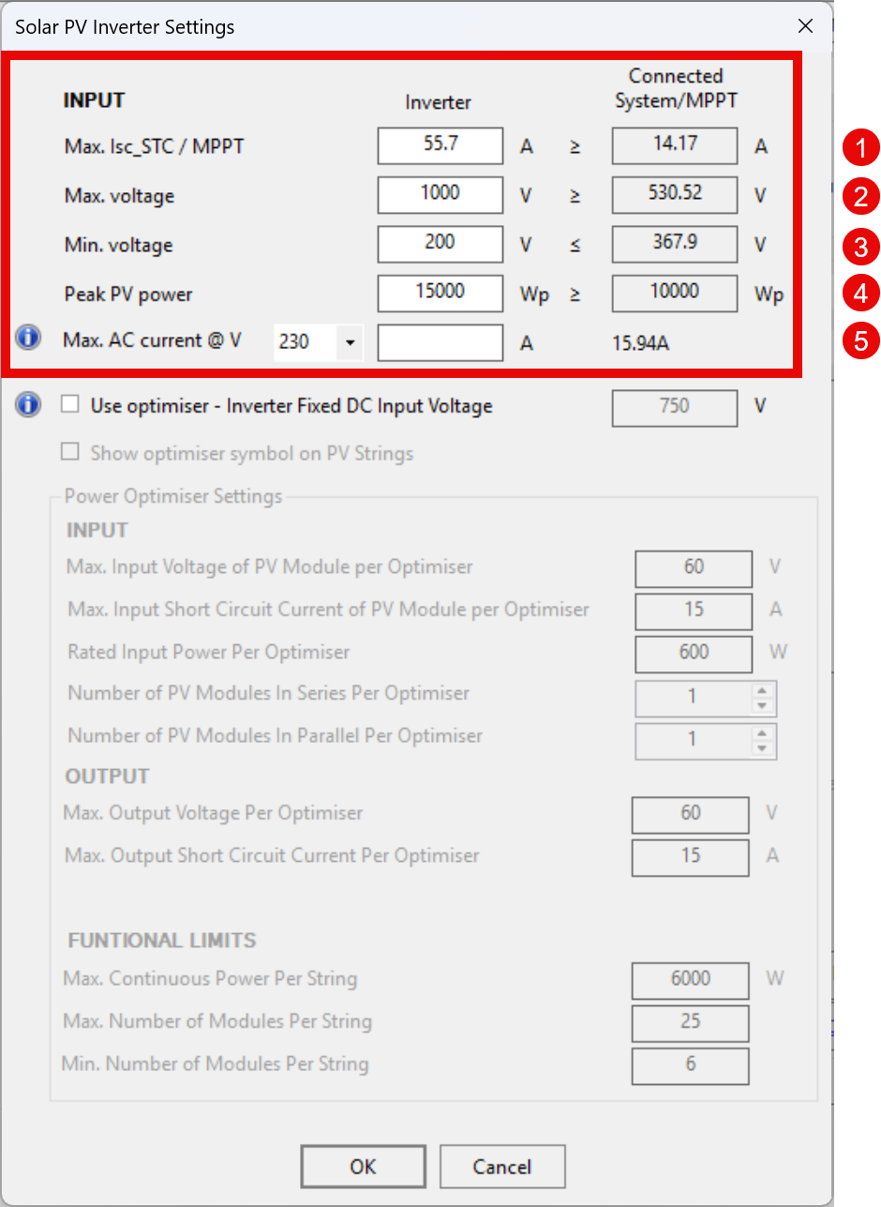Open the 230 voltage dropdown

click(x=350, y=342)
